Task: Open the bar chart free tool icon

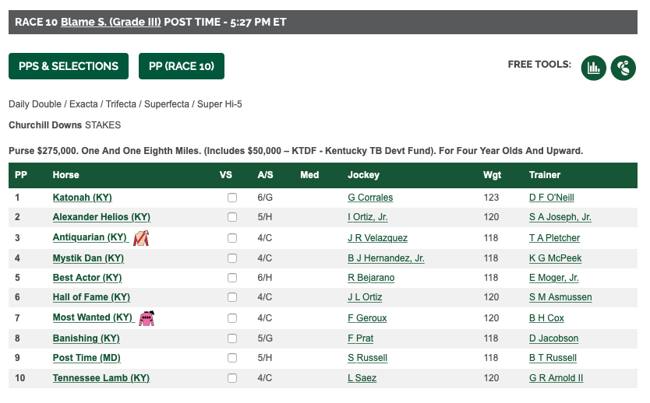Action: tap(593, 68)
